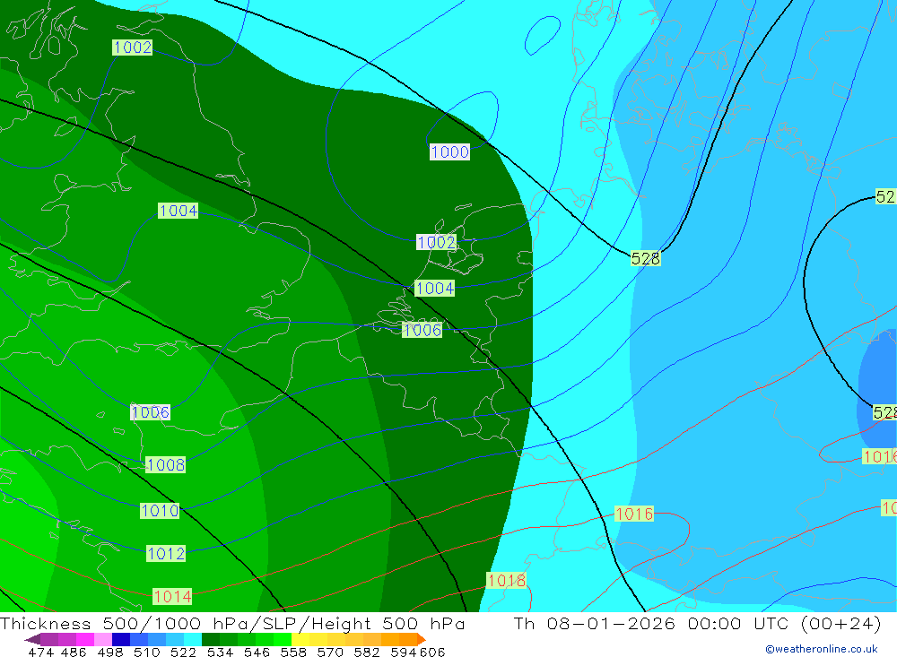Select the darkest green legend swatch

(x=211, y=639)
